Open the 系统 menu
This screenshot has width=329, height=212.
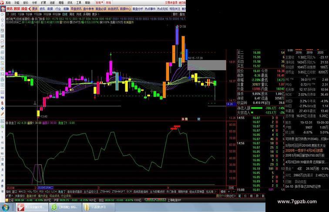tap(8, 3)
